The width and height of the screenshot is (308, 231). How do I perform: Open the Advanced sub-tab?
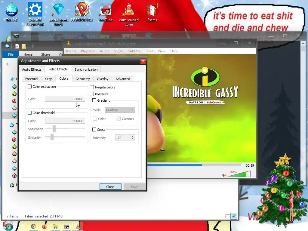pos(123,79)
